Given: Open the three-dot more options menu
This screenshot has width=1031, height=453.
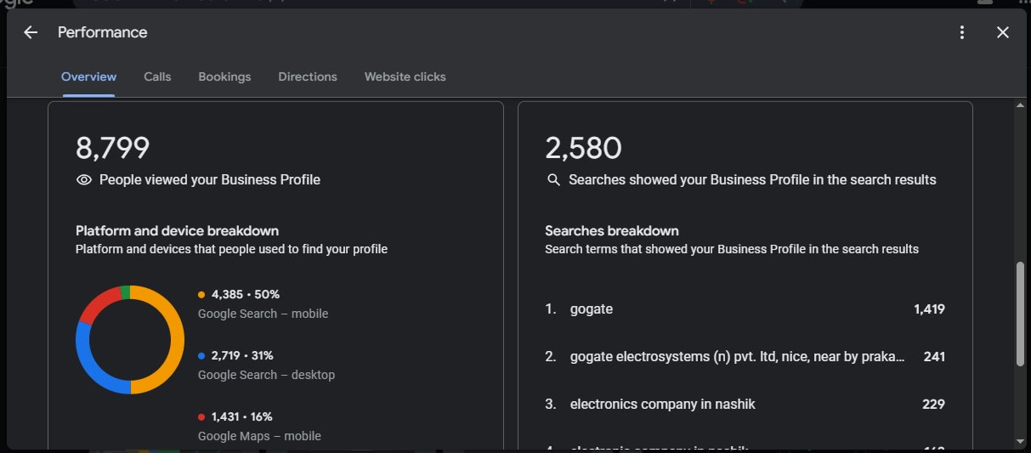Looking at the screenshot, I should pos(962,32).
